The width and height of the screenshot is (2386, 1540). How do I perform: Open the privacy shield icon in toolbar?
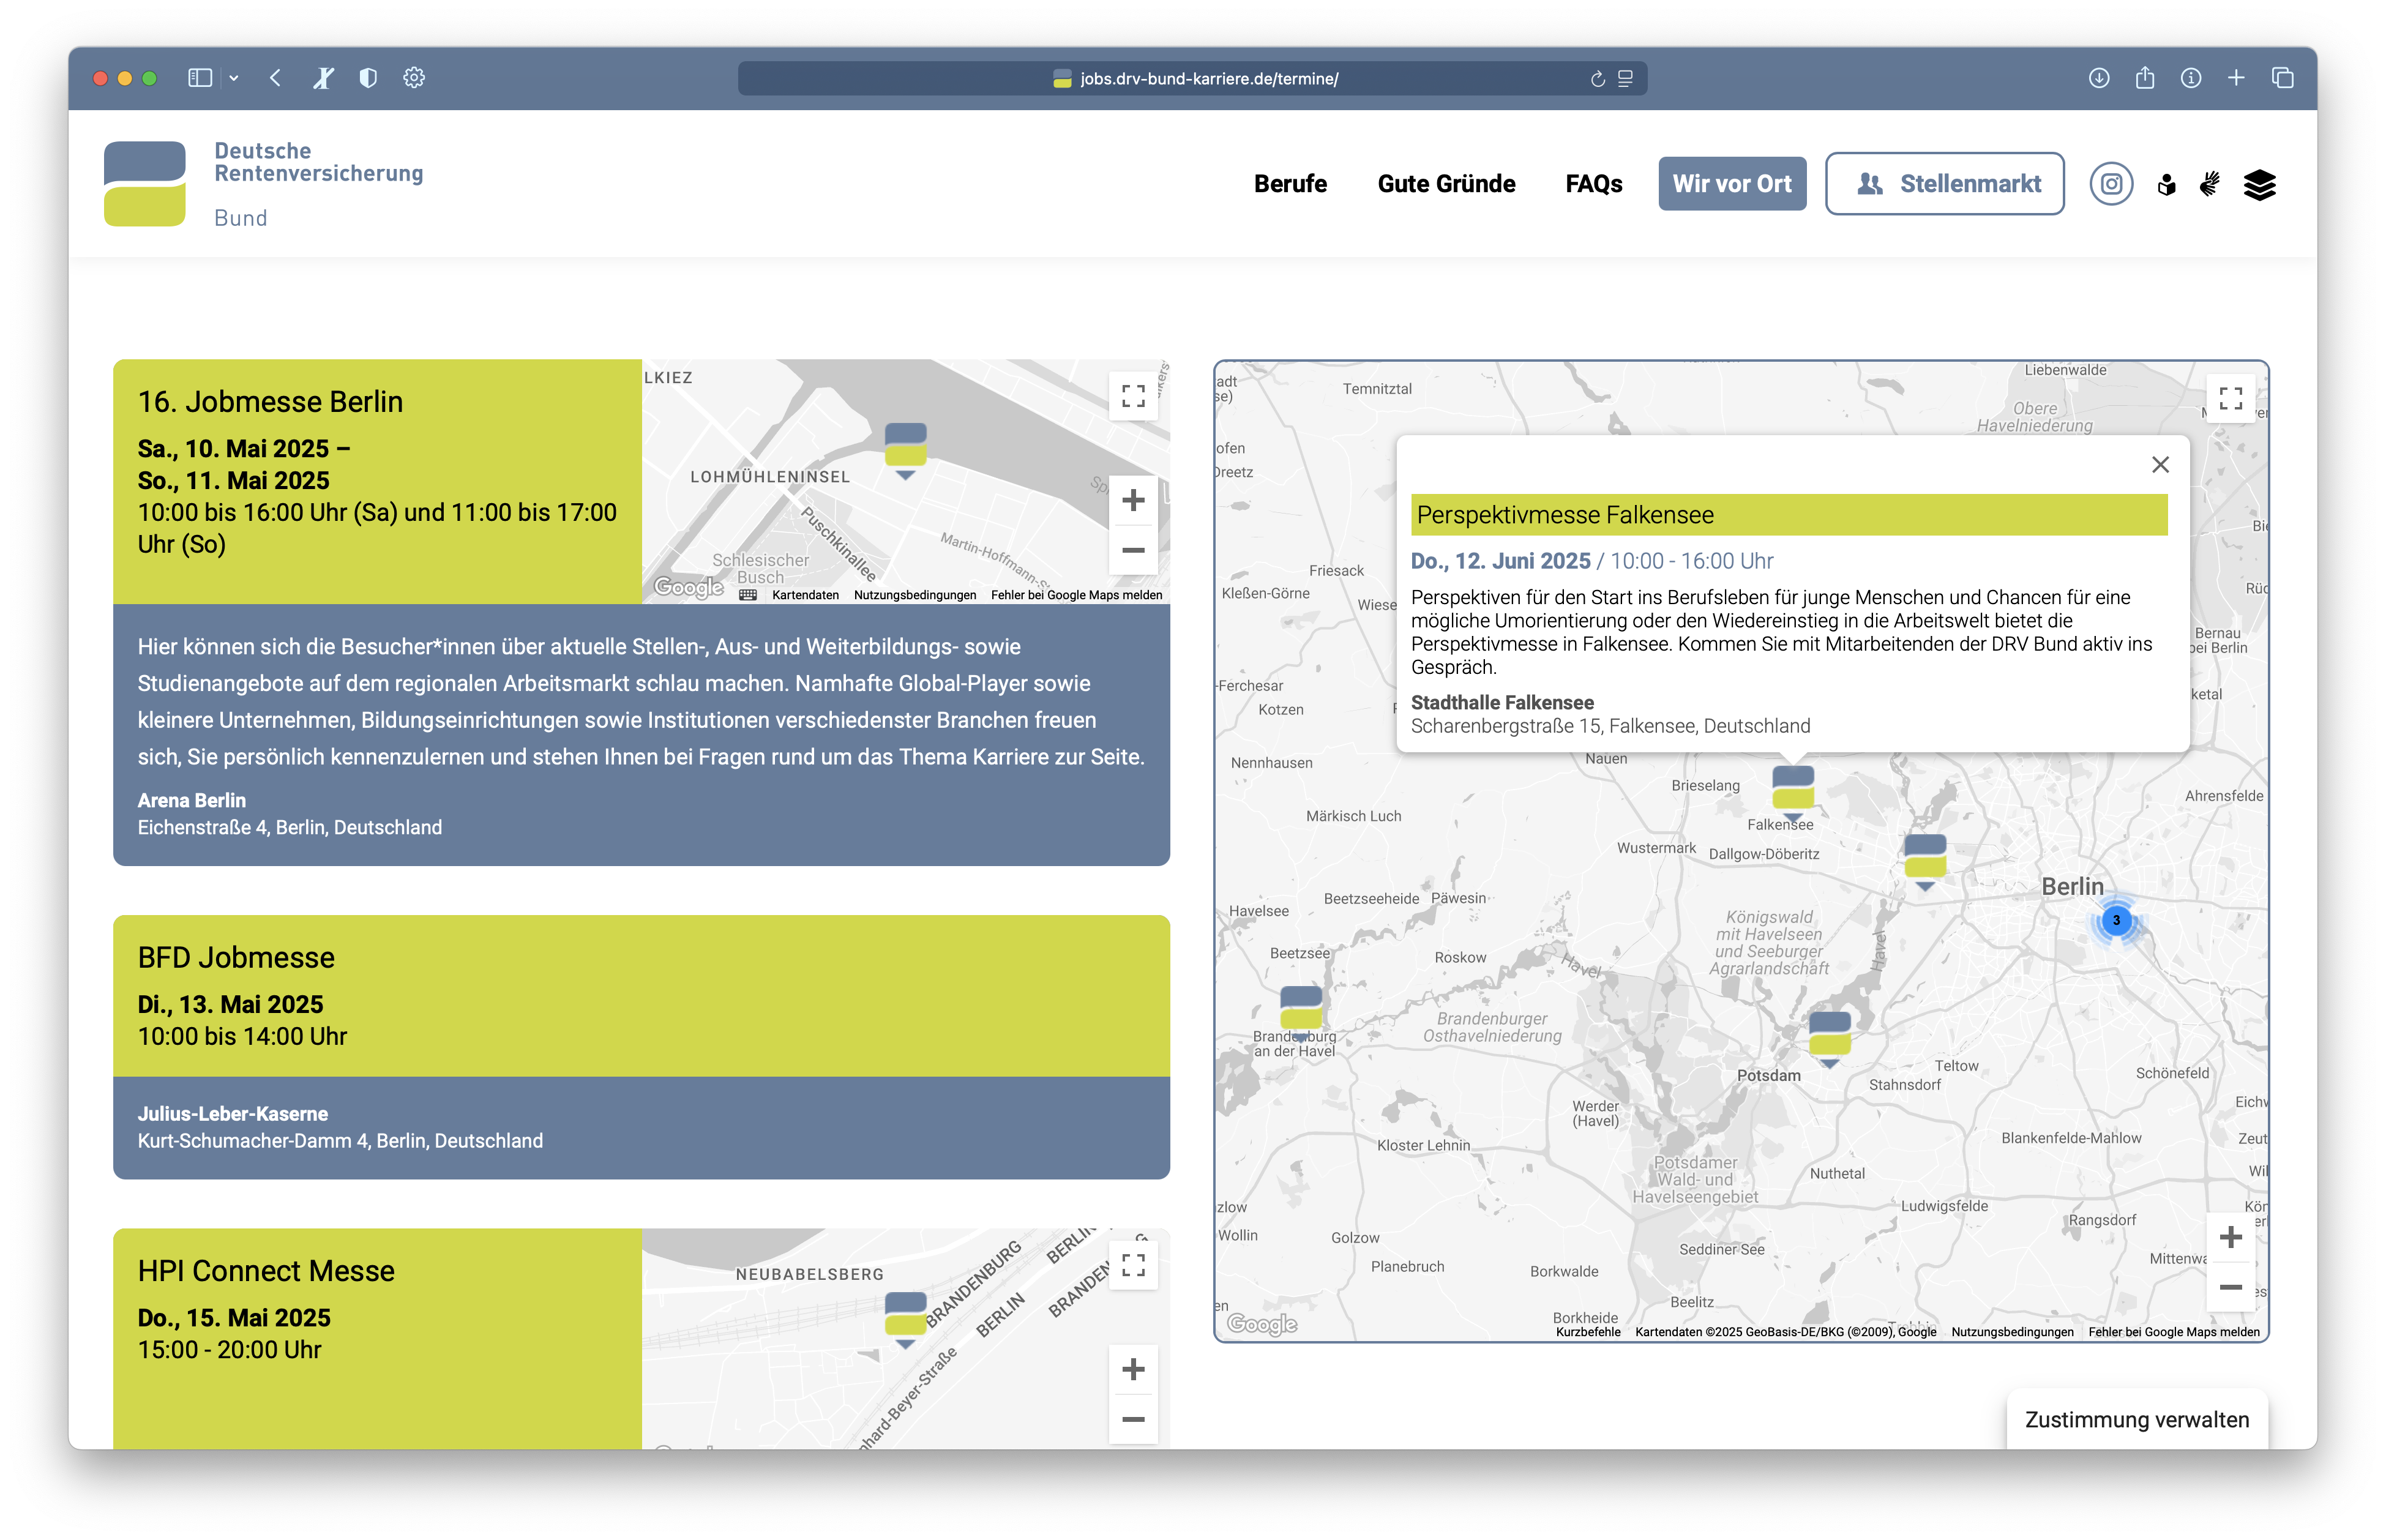(x=368, y=78)
